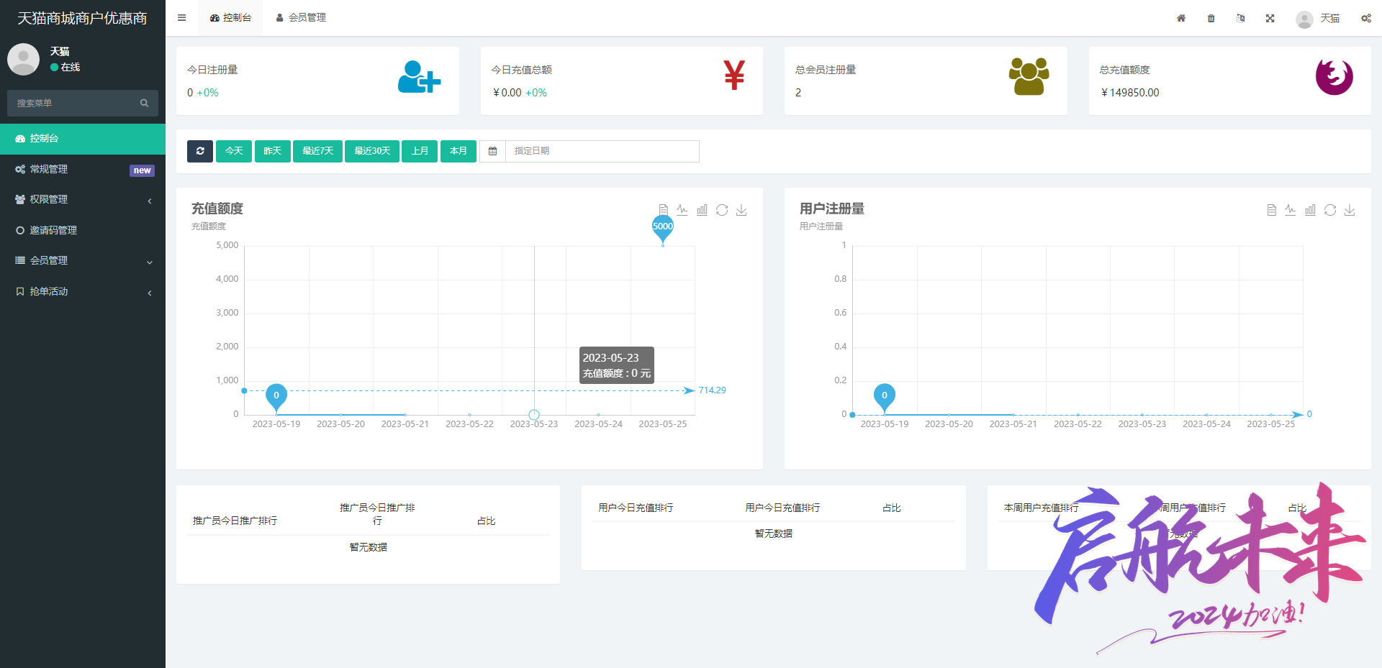Click the 5000 marker on 充值额度 chart
1382x668 pixels.
tap(662, 228)
